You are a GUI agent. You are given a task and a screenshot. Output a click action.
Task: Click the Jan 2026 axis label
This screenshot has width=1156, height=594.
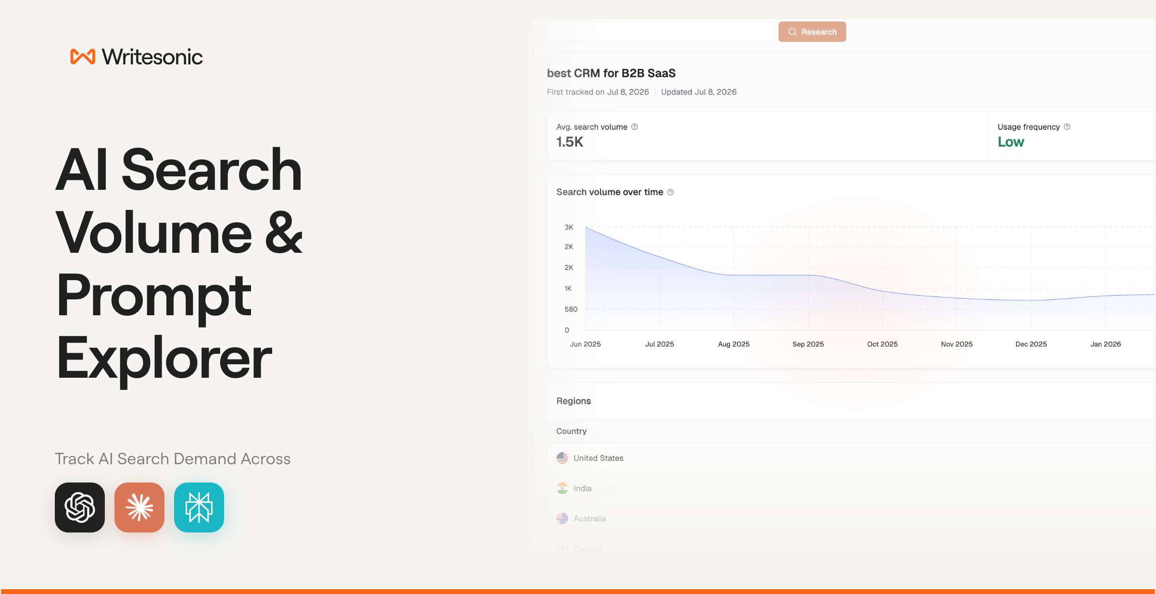1106,344
